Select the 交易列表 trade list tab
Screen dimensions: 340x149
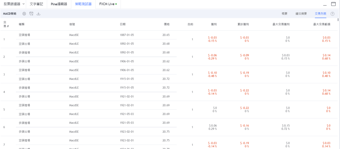[320, 14]
